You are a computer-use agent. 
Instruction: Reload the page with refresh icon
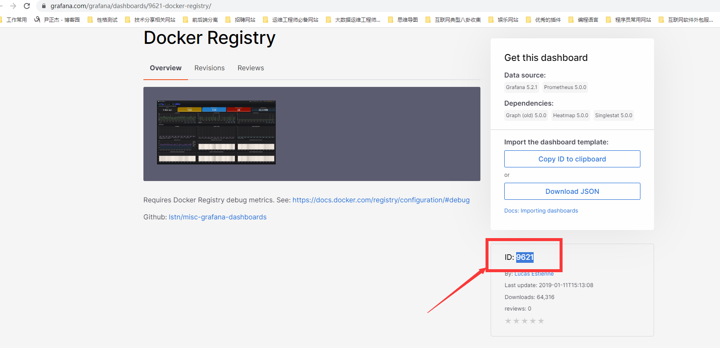[27, 6]
